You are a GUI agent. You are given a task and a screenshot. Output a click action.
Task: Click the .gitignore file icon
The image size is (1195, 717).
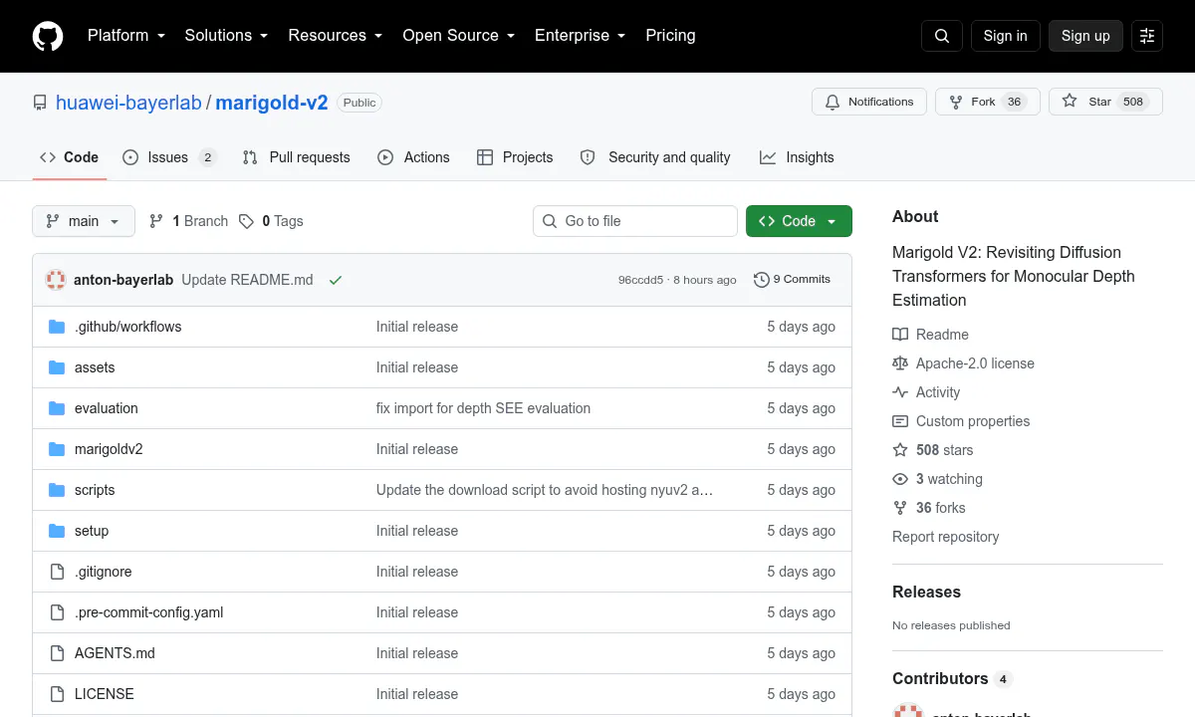pyautogui.click(x=57, y=572)
